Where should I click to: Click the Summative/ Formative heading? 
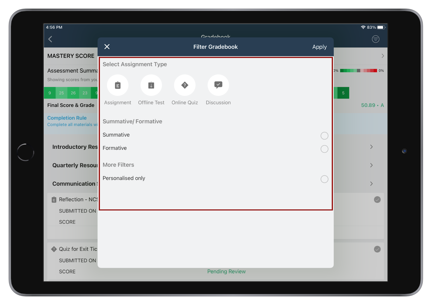(x=132, y=121)
